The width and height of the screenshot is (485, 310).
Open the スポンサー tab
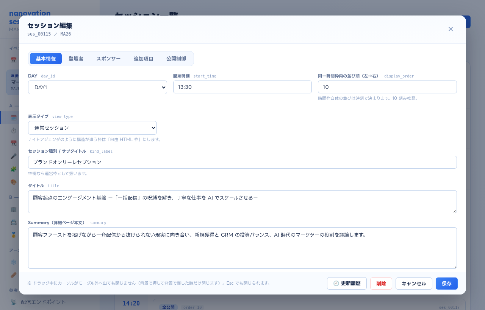click(x=108, y=59)
